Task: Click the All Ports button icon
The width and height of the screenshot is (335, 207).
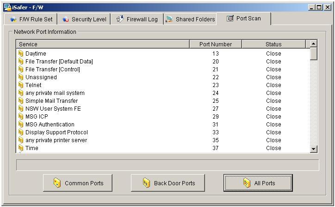Action: pyautogui.click(x=247, y=183)
